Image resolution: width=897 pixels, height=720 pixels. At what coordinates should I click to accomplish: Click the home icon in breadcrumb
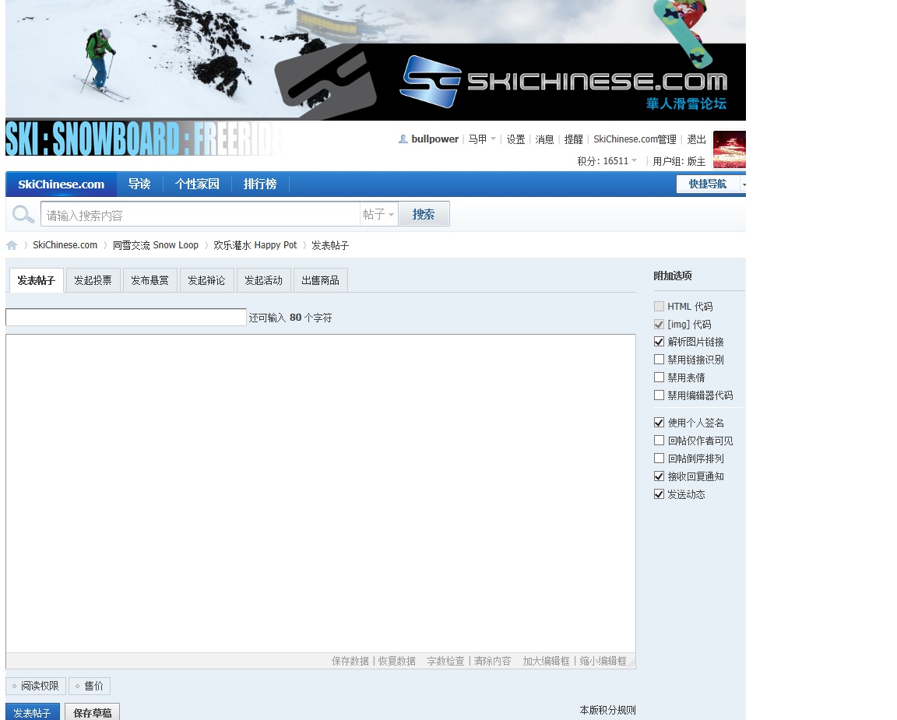click(x=12, y=245)
